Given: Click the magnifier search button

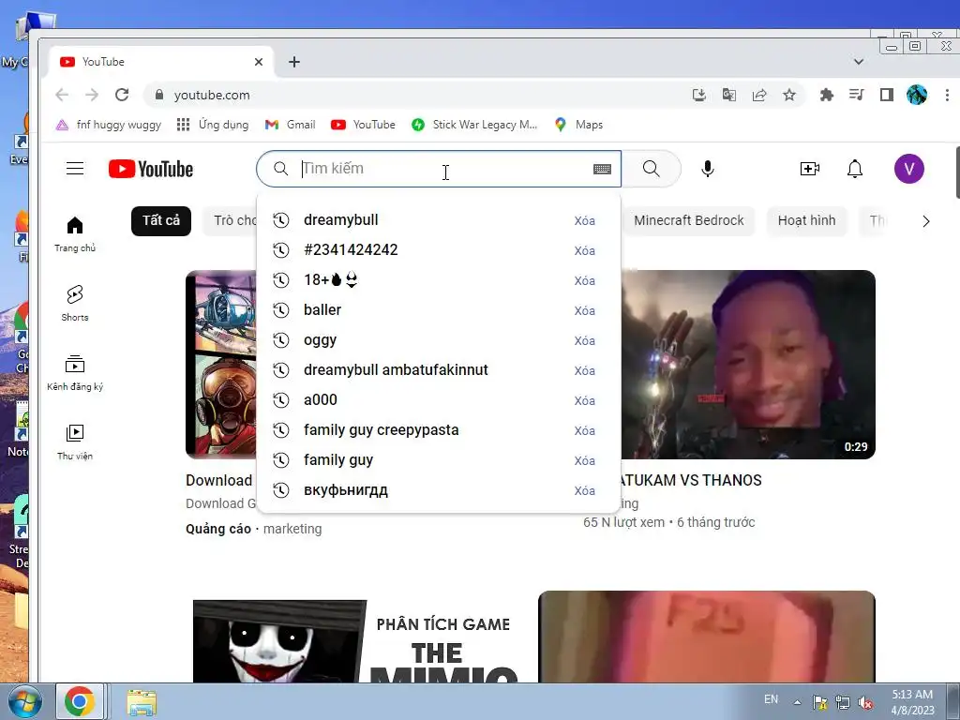Looking at the screenshot, I should [x=652, y=169].
